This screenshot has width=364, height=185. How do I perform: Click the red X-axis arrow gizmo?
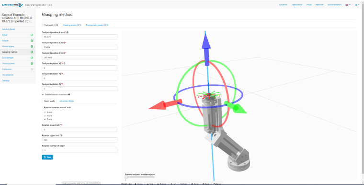(x=165, y=104)
